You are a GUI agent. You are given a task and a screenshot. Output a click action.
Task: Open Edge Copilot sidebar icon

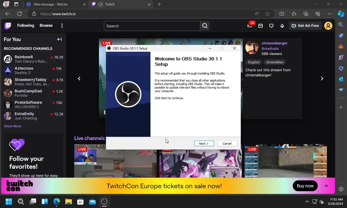coord(341,14)
